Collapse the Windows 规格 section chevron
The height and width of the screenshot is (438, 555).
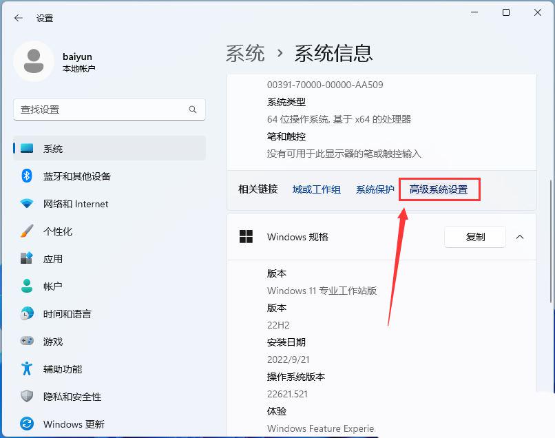pyautogui.click(x=520, y=237)
